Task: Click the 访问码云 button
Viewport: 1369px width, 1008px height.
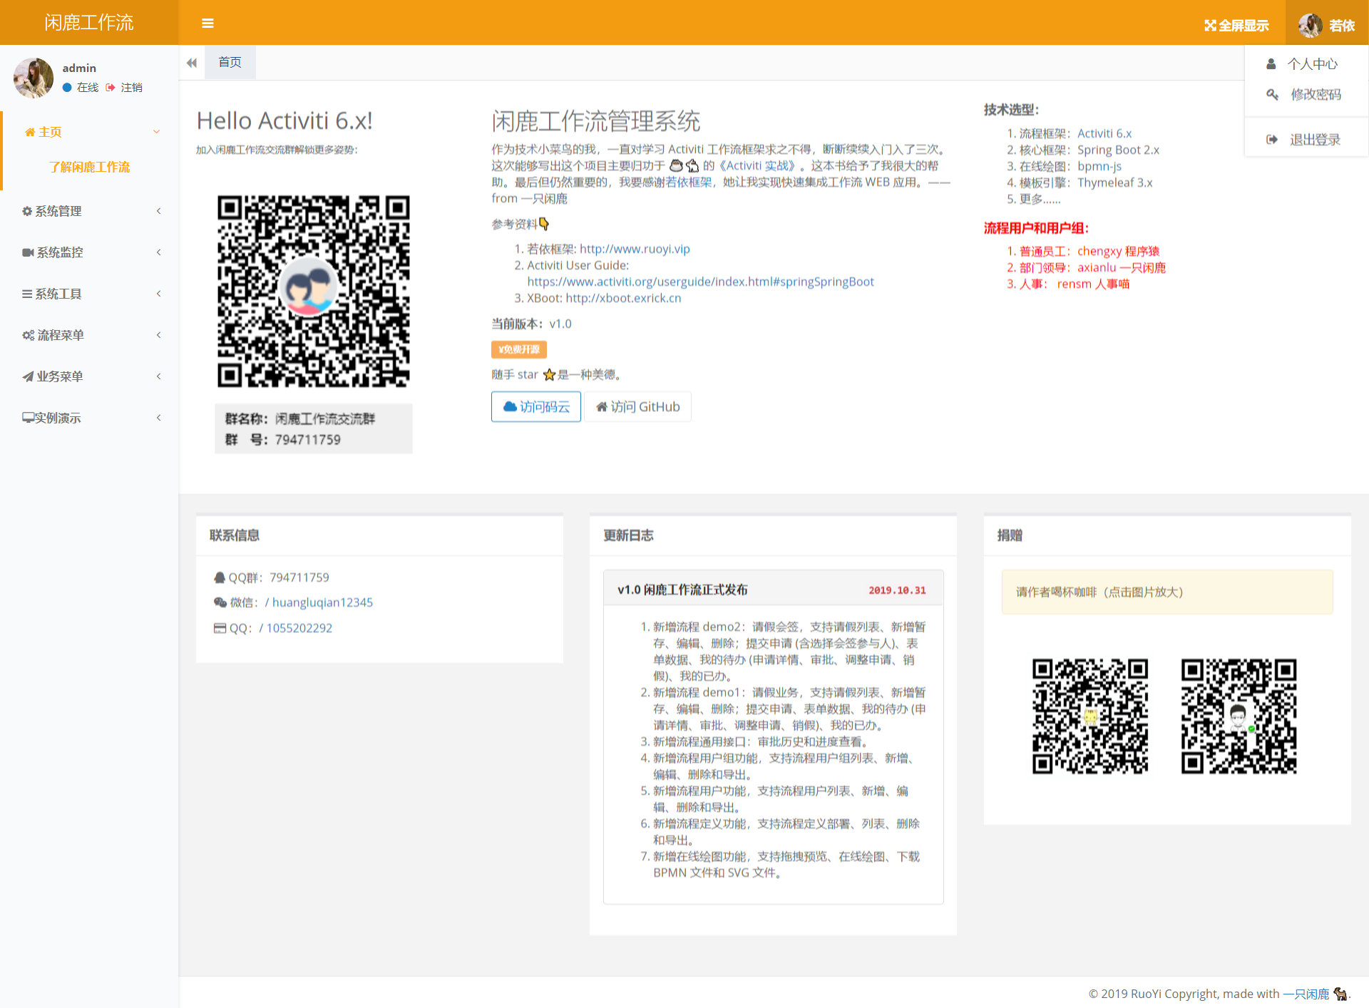Action: pos(536,407)
